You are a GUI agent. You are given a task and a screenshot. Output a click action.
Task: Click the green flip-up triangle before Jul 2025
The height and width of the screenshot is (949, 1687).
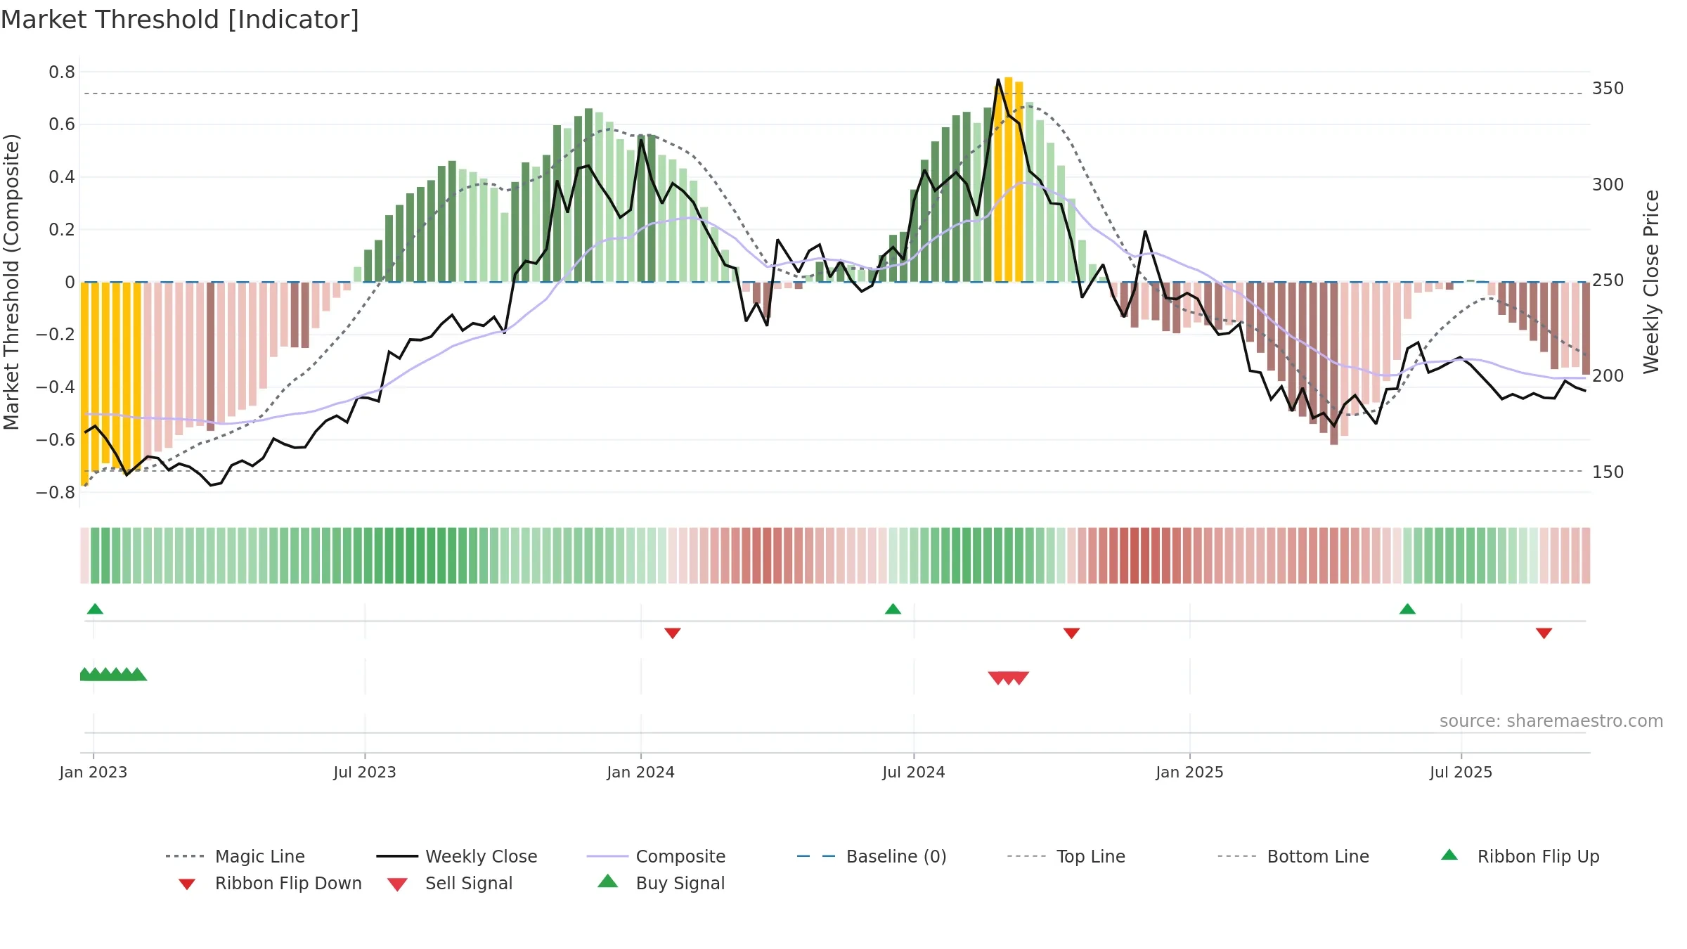tap(1407, 609)
